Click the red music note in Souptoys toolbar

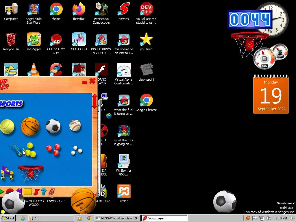point(36,192)
